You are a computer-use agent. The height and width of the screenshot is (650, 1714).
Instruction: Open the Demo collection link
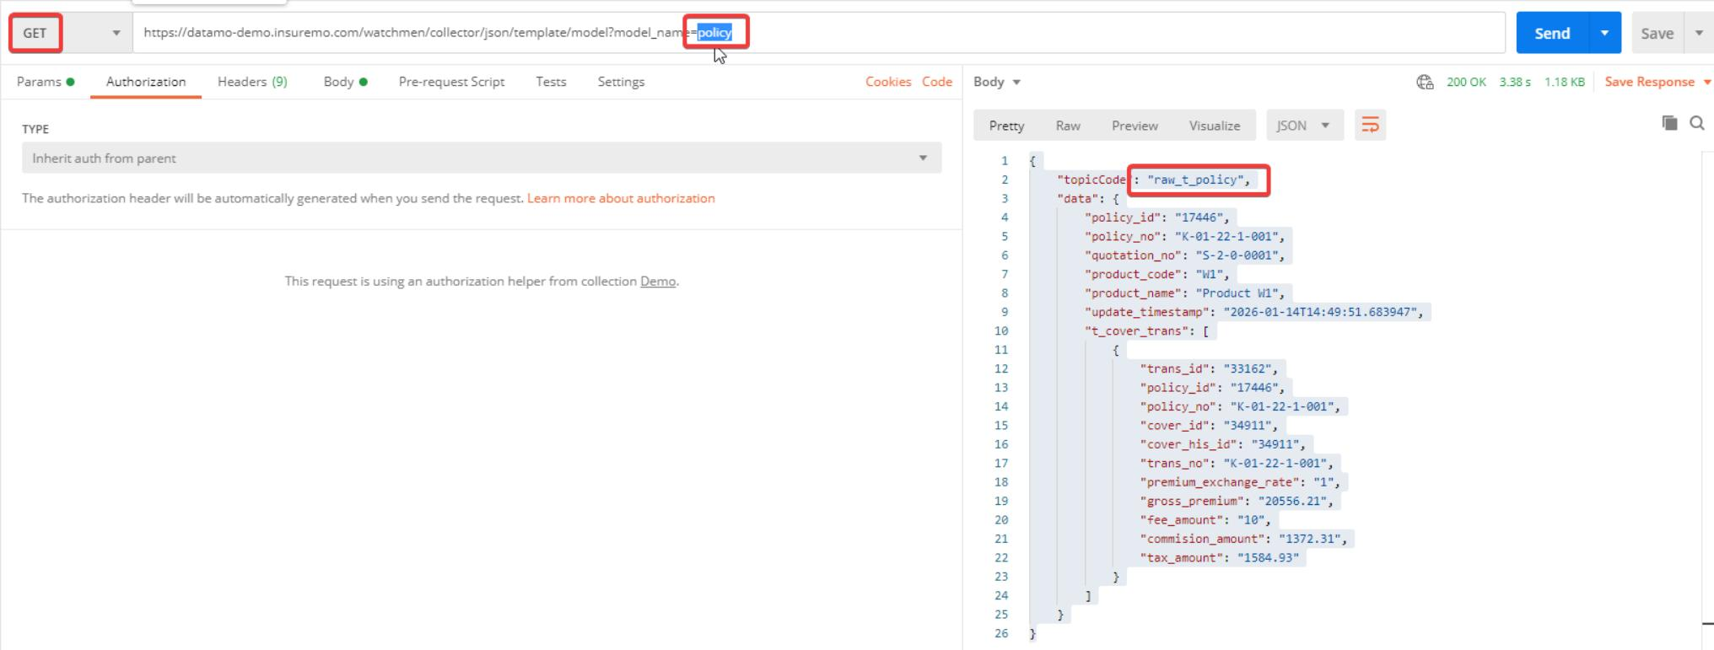point(658,282)
